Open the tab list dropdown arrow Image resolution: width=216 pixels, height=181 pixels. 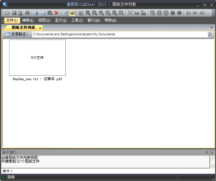(x=211, y=27)
